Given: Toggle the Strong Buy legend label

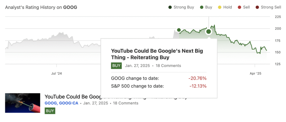Looking at the screenshot, I should (184, 7).
